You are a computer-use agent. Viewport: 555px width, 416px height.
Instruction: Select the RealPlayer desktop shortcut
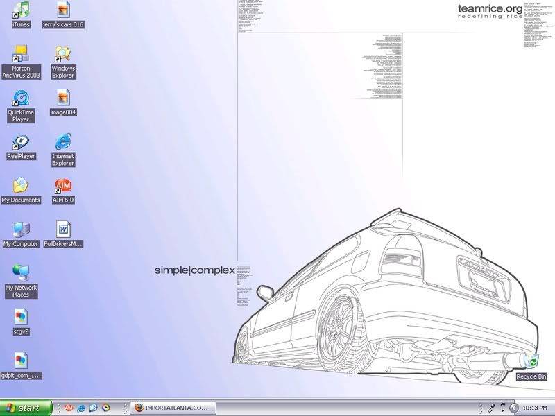[x=22, y=142]
